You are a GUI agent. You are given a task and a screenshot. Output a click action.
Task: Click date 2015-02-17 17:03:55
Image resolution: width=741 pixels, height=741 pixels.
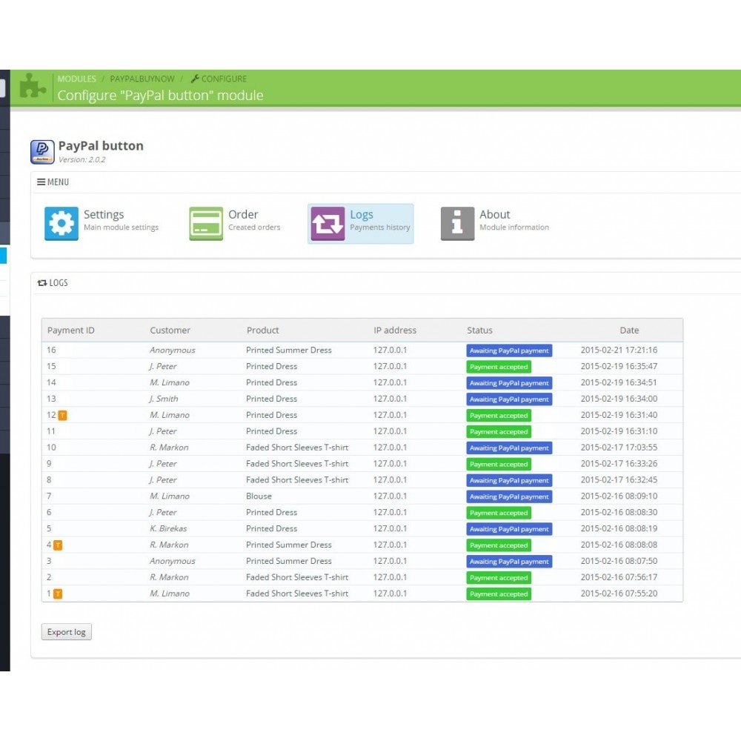(x=619, y=448)
